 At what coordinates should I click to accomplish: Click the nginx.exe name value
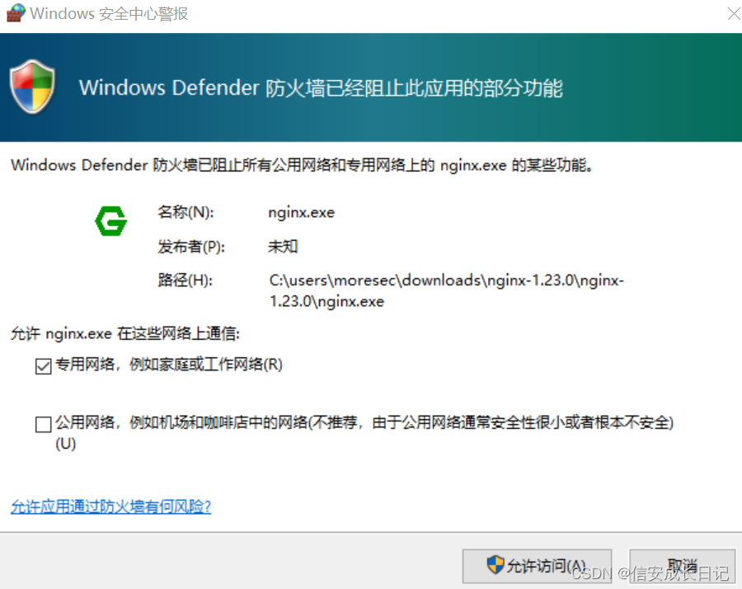point(302,213)
